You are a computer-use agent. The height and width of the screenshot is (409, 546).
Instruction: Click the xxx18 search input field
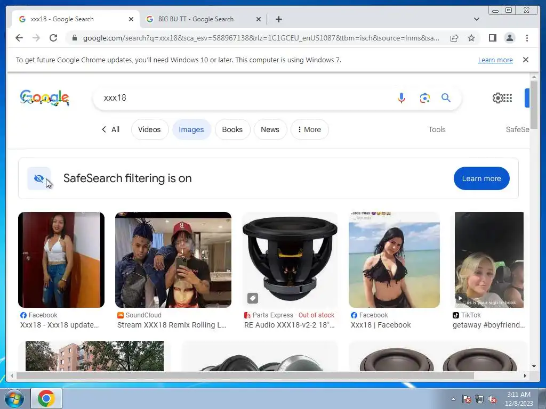pos(244,98)
